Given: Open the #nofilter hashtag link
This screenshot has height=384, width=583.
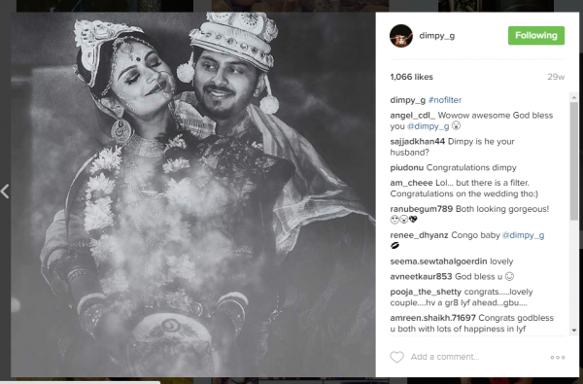Looking at the screenshot, I should coord(445,100).
